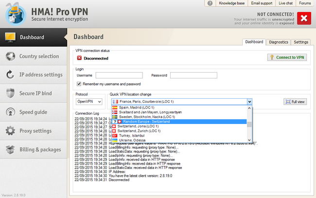Screen dimensions: 316x198
Task: Switch to the Dashboard tab
Action: point(254,42)
